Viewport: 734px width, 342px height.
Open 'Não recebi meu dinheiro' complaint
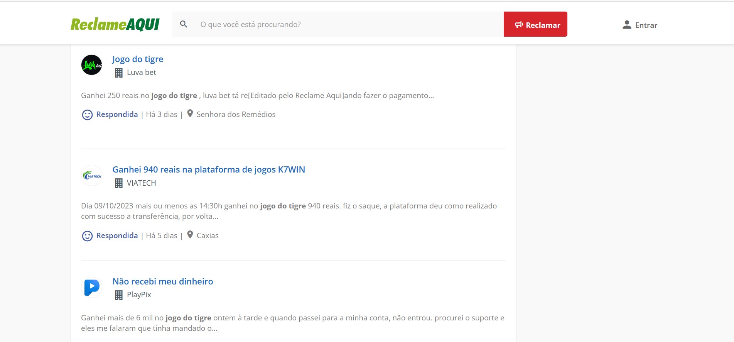pyautogui.click(x=163, y=281)
